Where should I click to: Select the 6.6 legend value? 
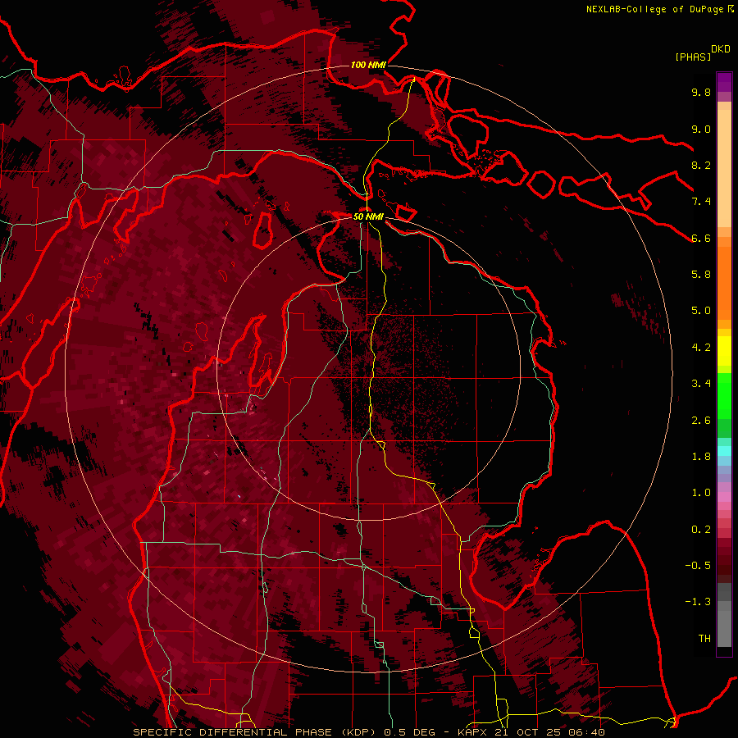click(x=701, y=238)
